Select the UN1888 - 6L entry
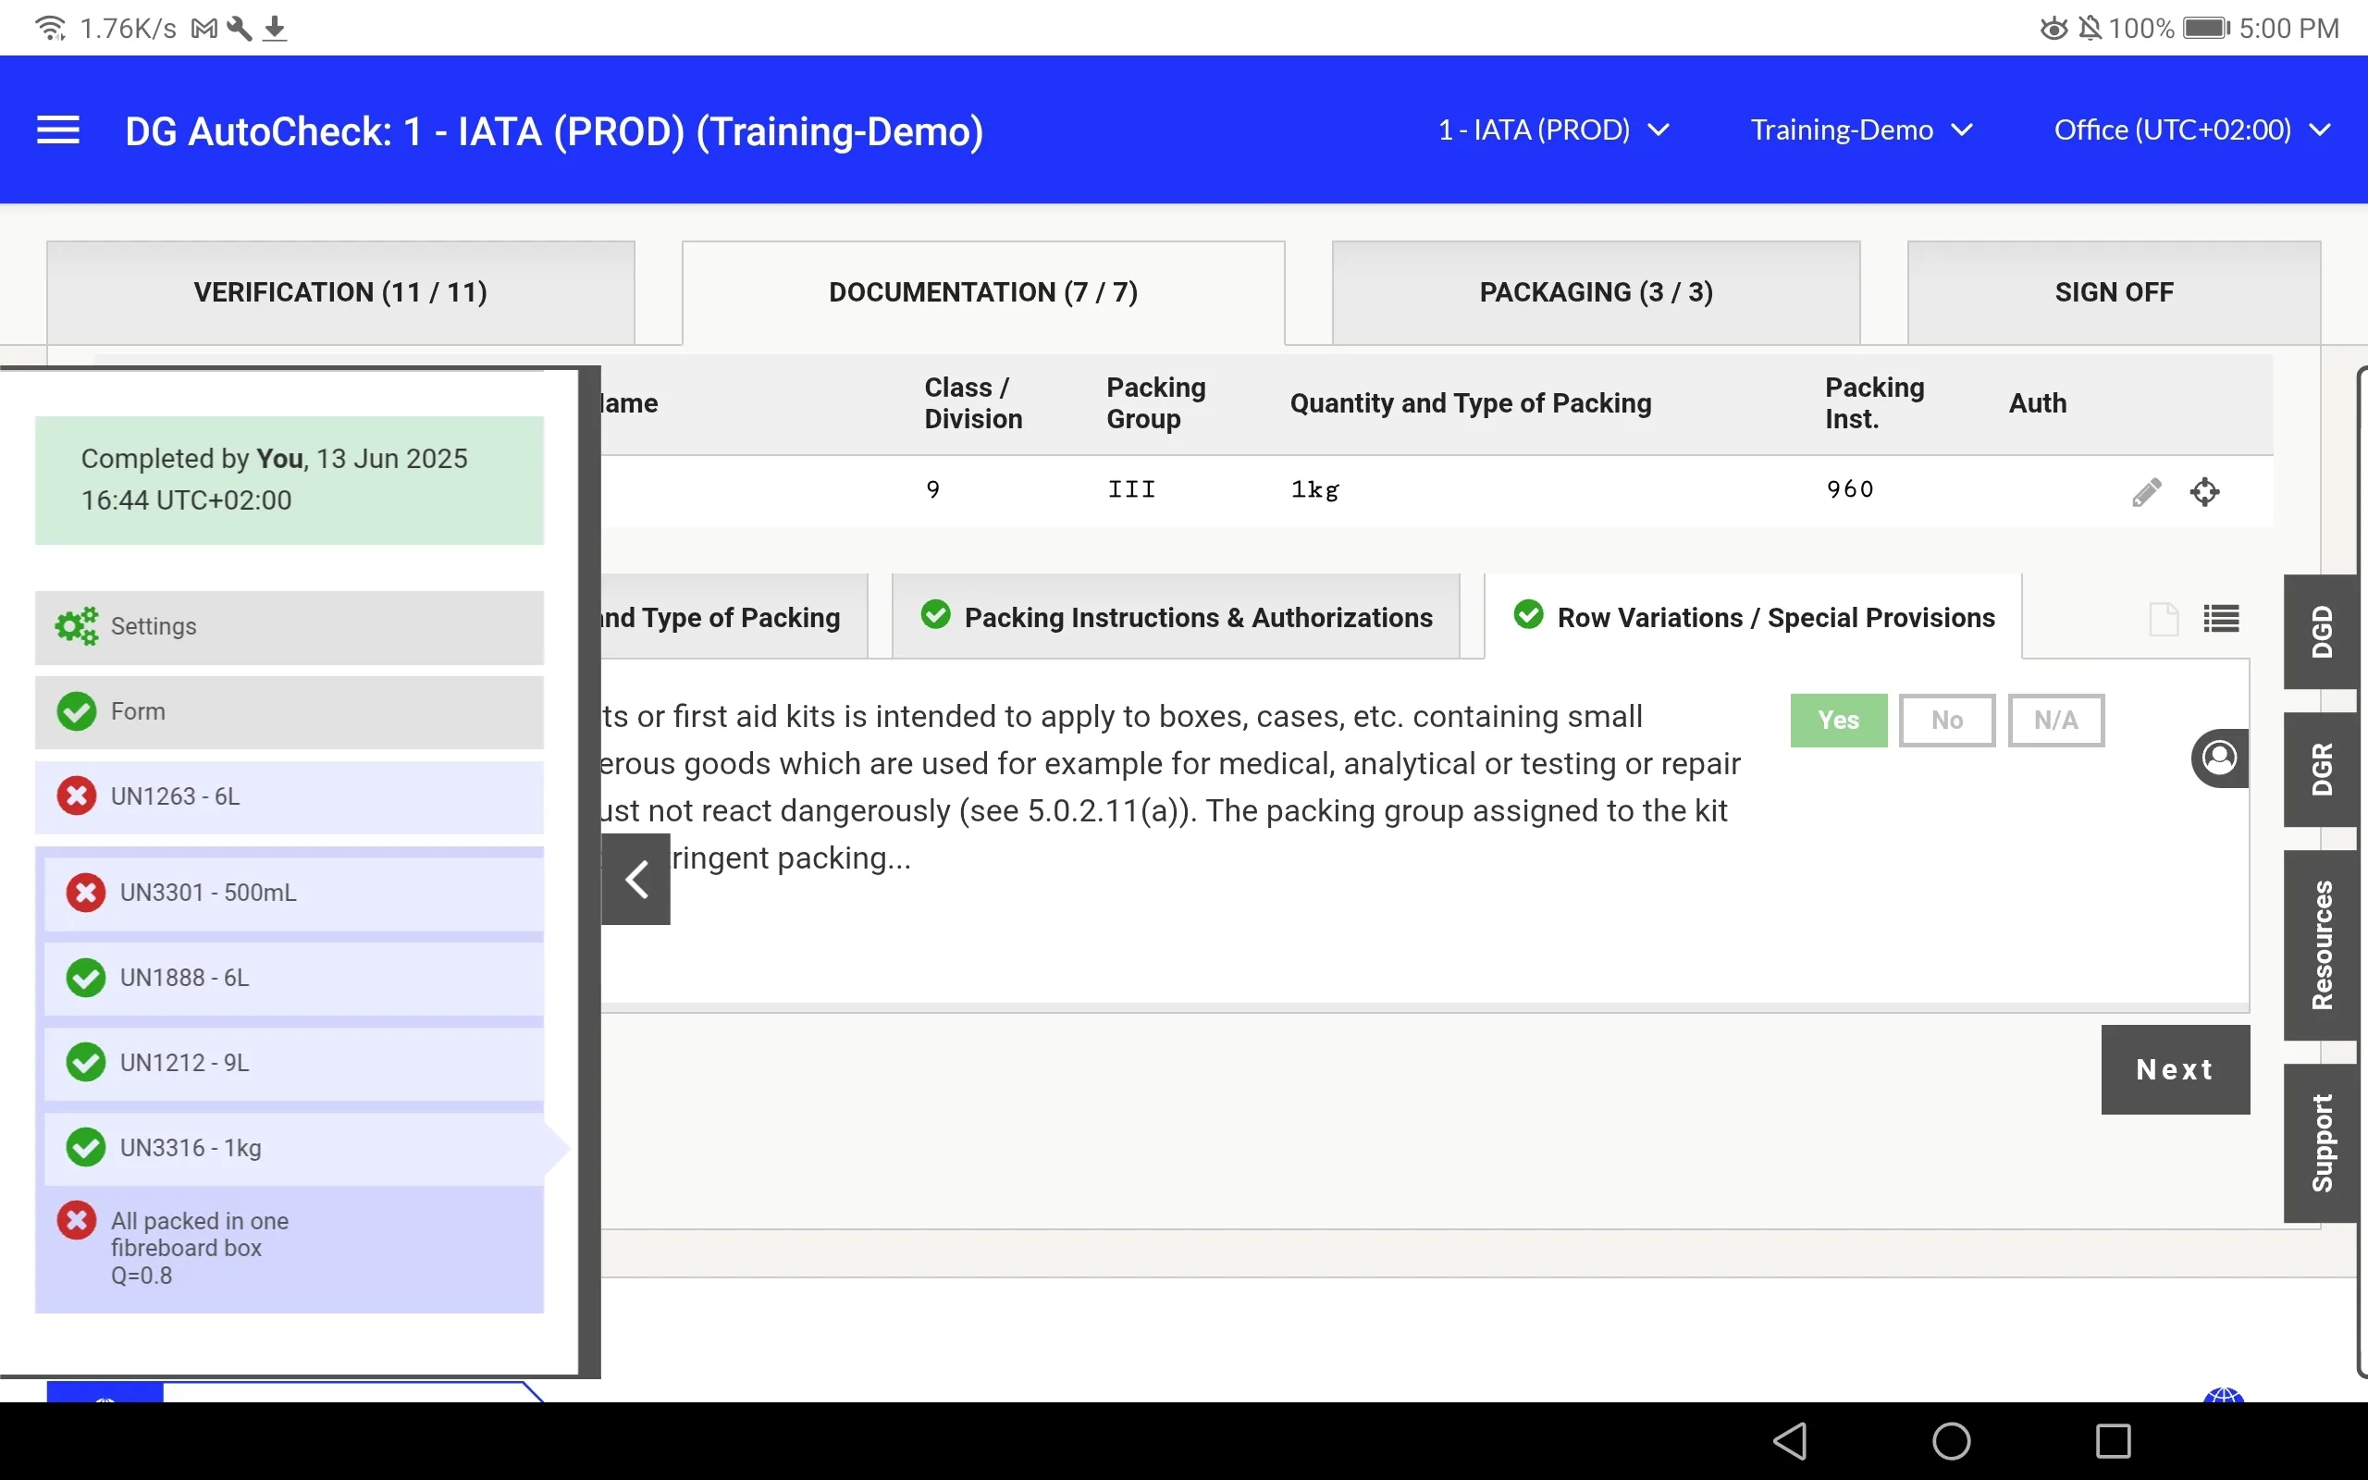 click(293, 979)
